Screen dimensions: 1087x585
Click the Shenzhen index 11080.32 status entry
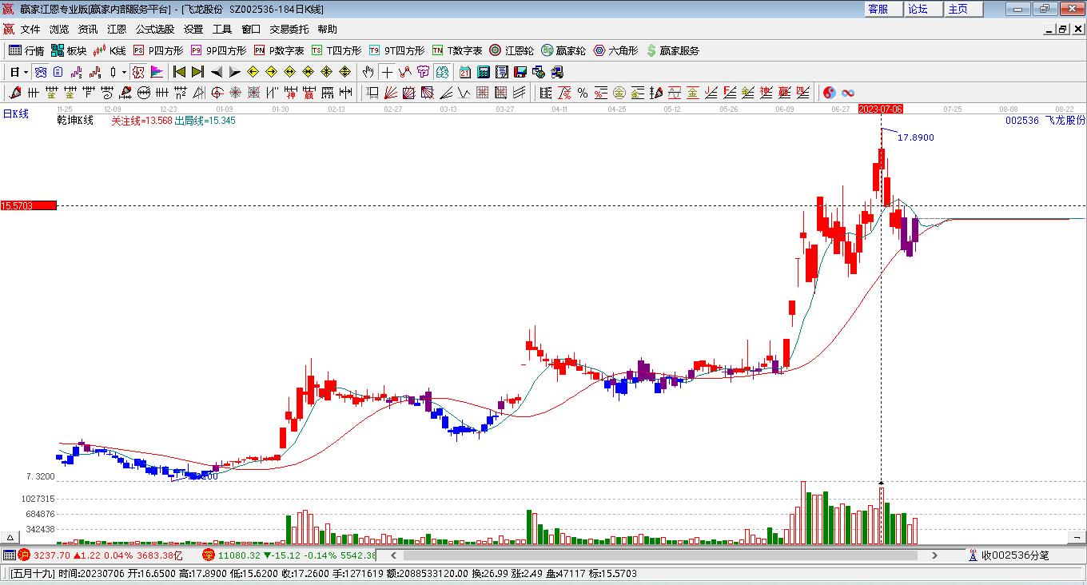point(289,555)
